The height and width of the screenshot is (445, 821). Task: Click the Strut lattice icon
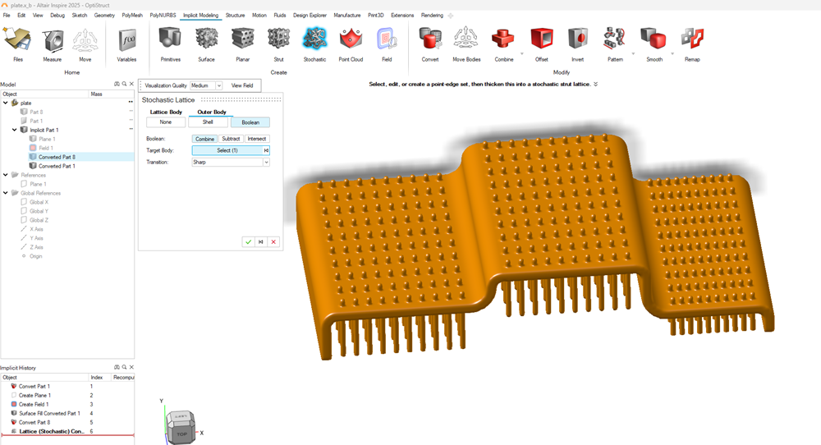pos(278,39)
